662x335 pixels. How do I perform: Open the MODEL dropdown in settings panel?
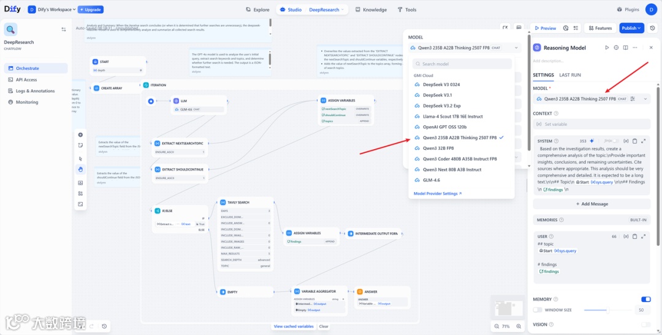[592, 99]
